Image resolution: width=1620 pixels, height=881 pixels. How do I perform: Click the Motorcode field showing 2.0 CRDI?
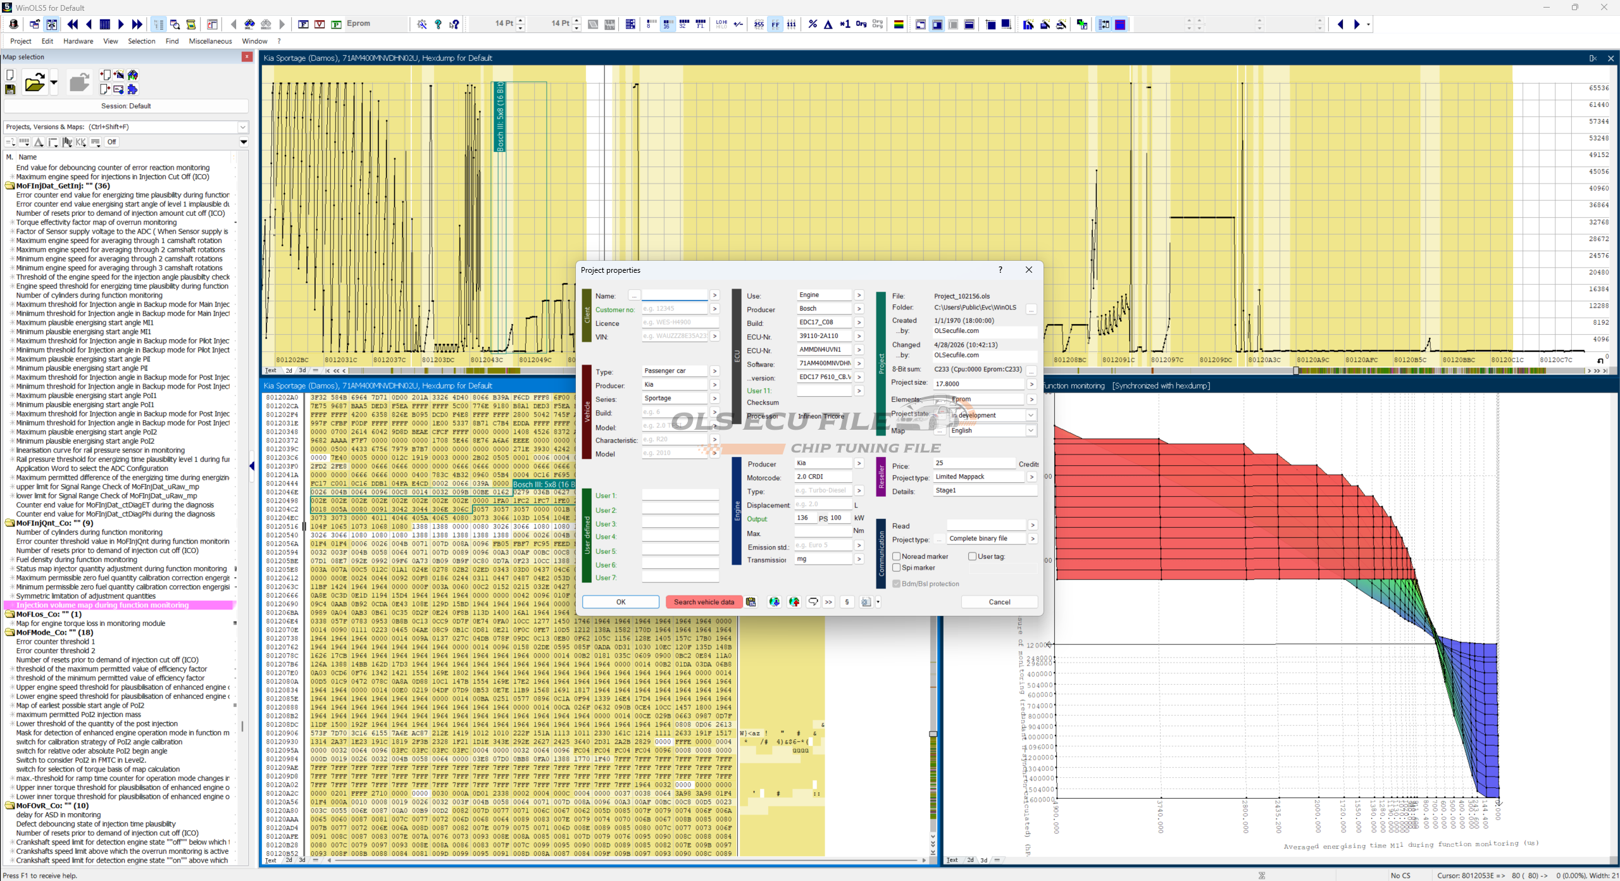click(824, 477)
